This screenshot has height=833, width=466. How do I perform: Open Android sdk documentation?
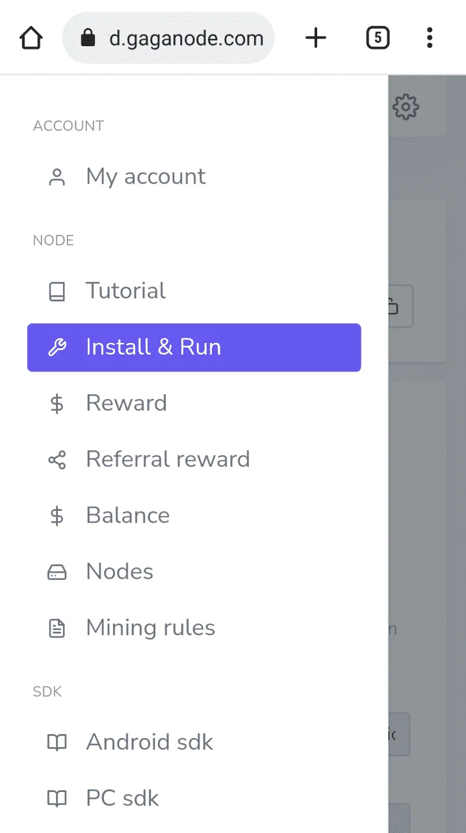[x=194, y=743]
